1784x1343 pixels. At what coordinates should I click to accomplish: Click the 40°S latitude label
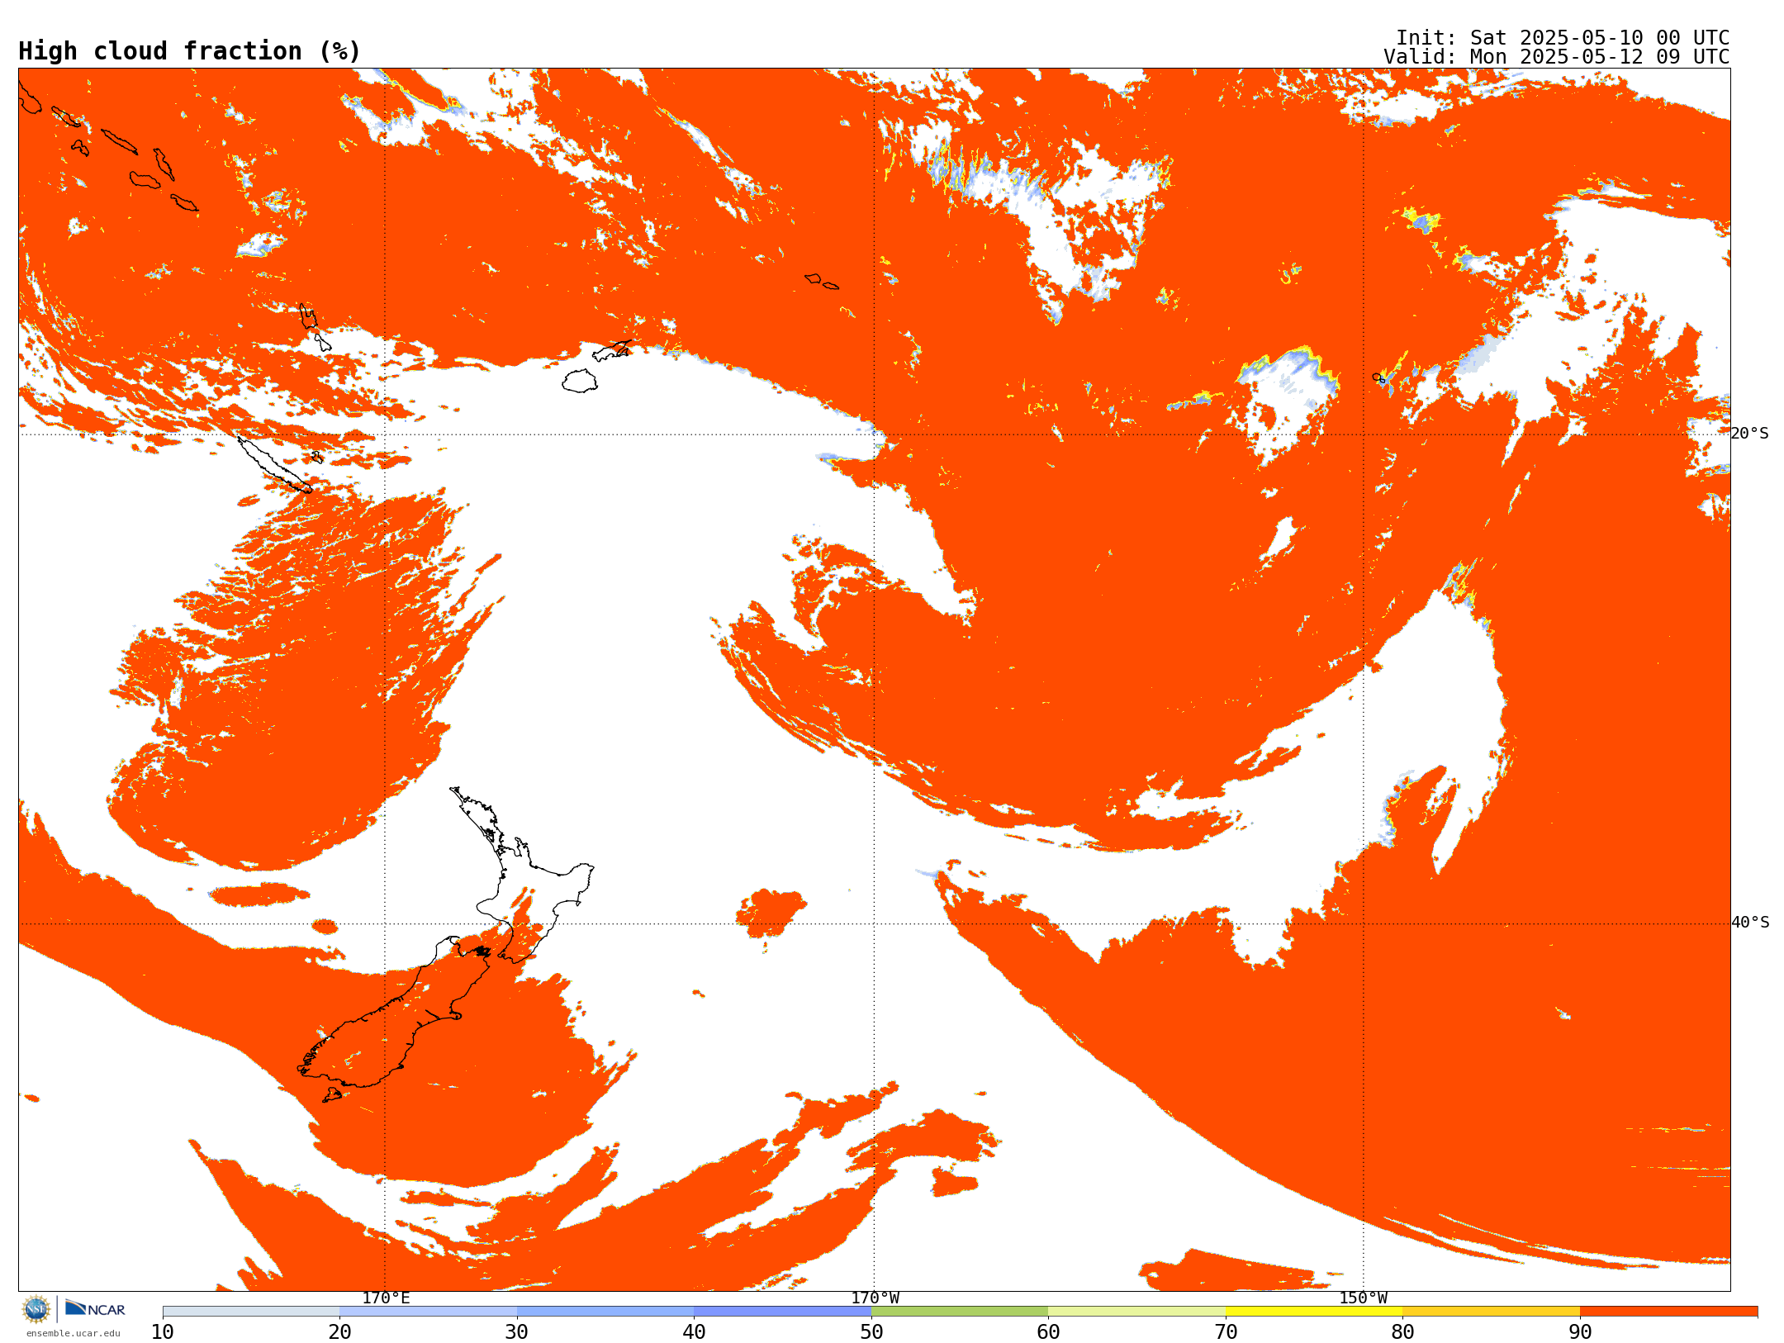coord(1750,923)
